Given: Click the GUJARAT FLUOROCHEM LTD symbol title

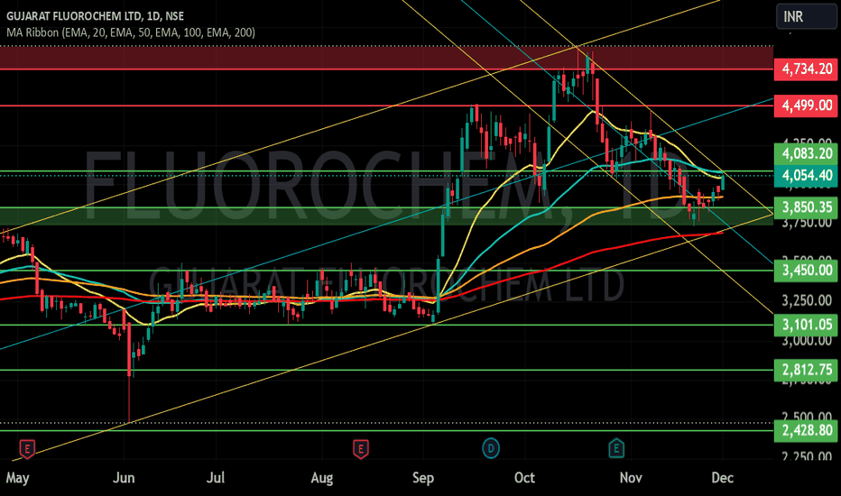Looking at the screenshot, I should point(95,16).
